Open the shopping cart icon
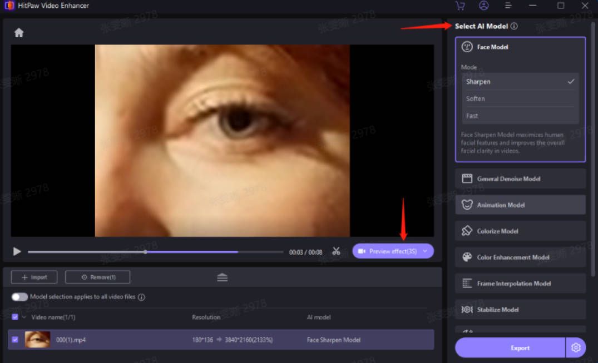Image resolution: width=598 pixels, height=363 pixels. coord(460,6)
